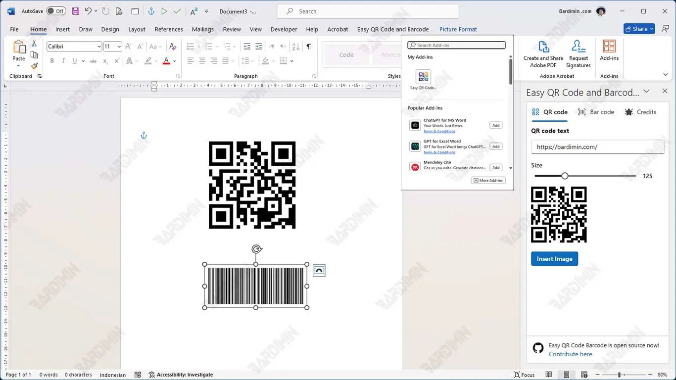Toggle the AutoSave switch
The width and height of the screenshot is (676, 380).
tap(56, 11)
